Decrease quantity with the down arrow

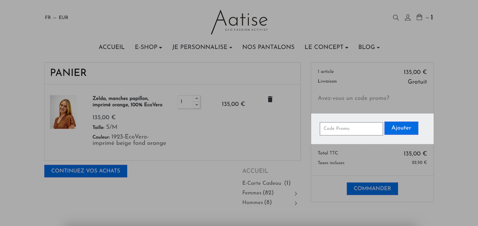coord(196,105)
